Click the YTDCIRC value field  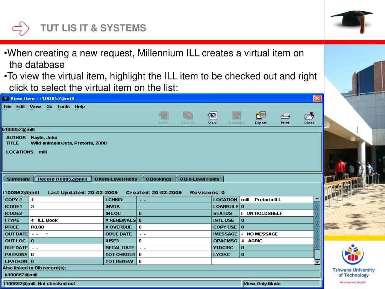coord(276,248)
